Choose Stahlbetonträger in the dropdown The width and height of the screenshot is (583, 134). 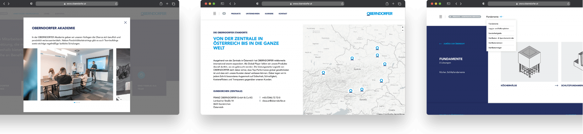pos(495,48)
